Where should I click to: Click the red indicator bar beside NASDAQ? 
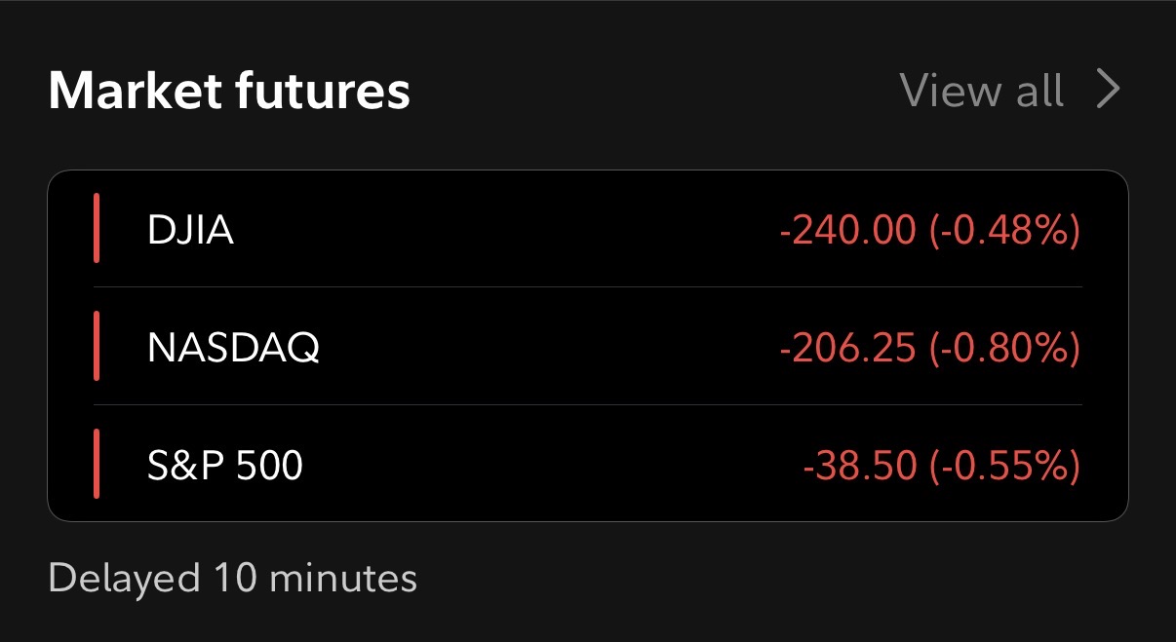(98, 346)
